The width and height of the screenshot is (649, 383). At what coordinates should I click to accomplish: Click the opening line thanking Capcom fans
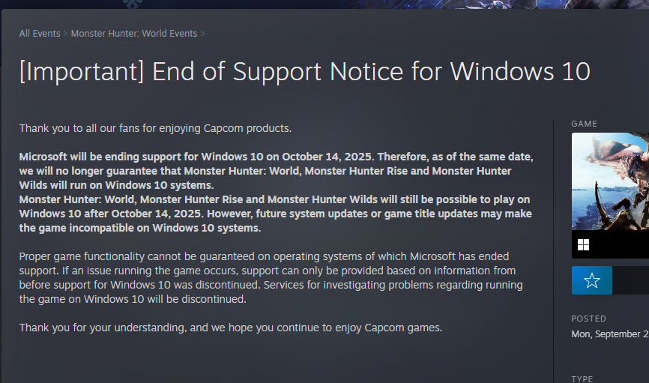click(x=155, y=128)
